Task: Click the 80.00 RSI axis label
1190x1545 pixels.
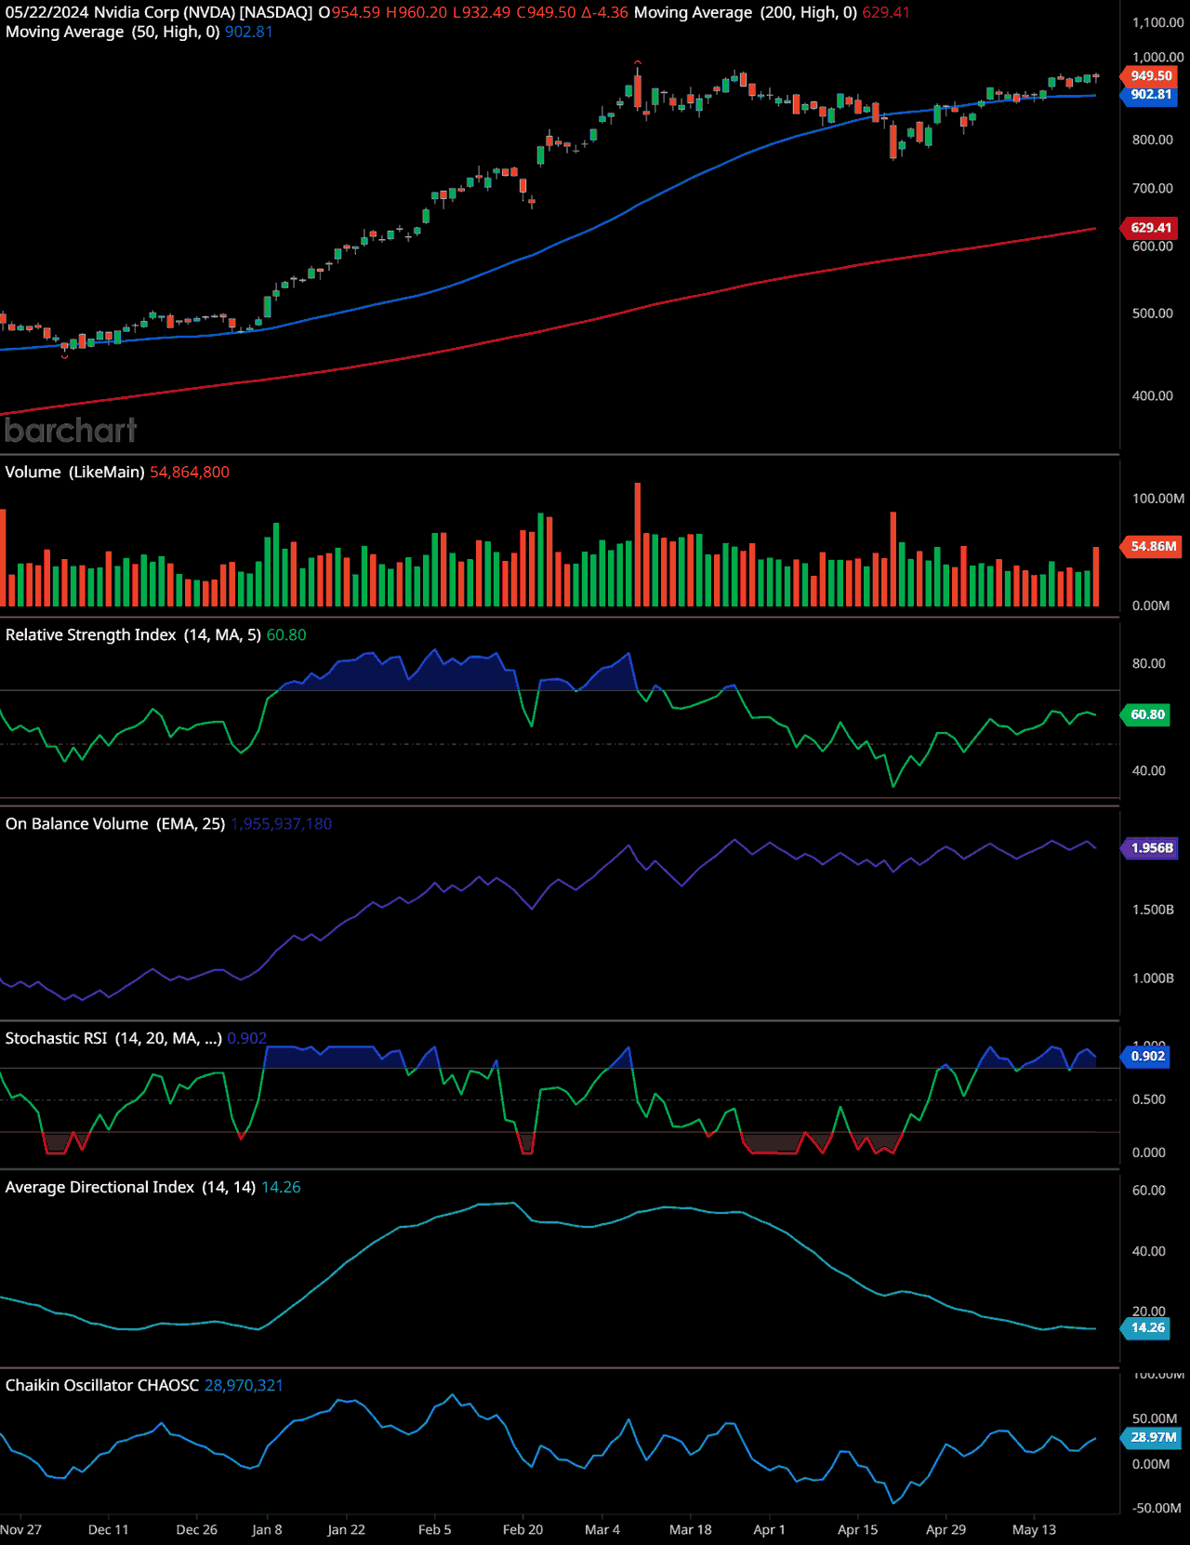Action: tap(1149, 663)
